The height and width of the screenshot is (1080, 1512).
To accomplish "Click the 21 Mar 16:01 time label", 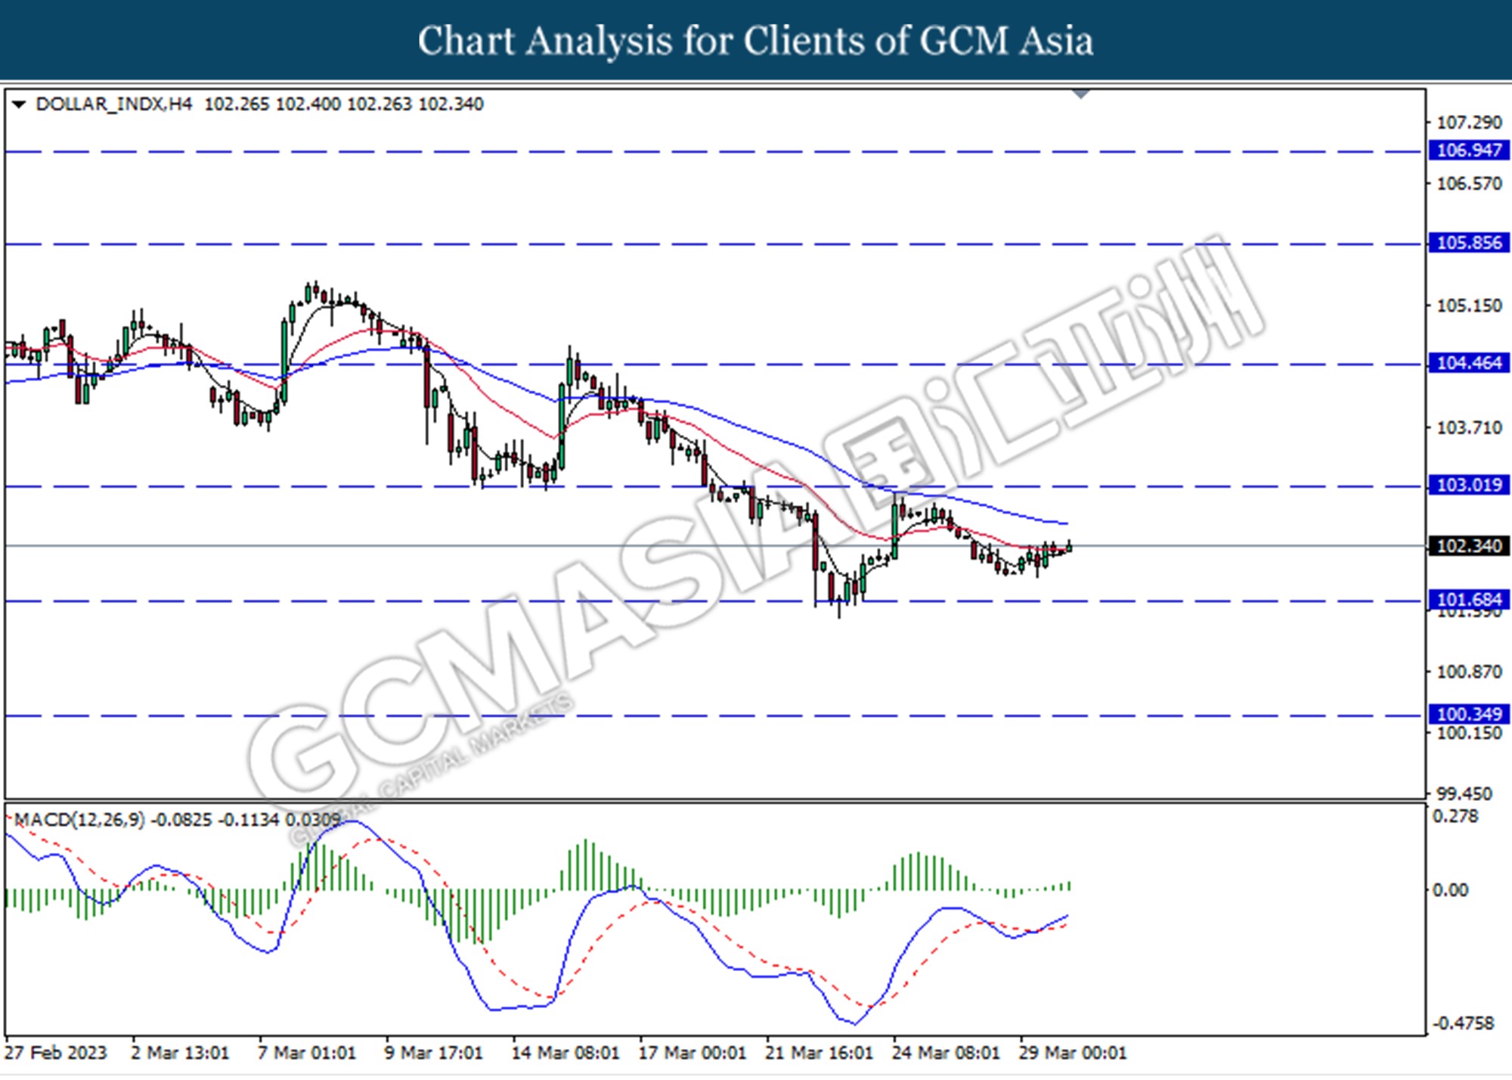I will (820, 1053).
